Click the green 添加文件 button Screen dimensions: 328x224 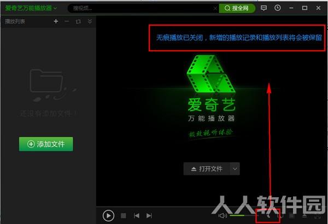point(46,144)
